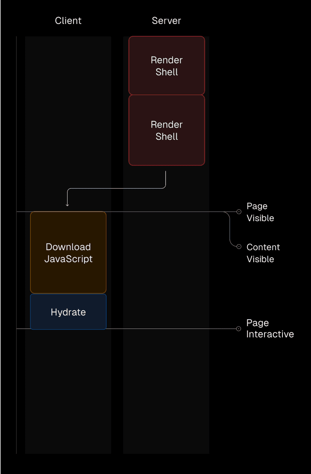This screenshot has width=311, height=474.
Task: Click the blue Page Visible timeline line
Action: [169, 211]
